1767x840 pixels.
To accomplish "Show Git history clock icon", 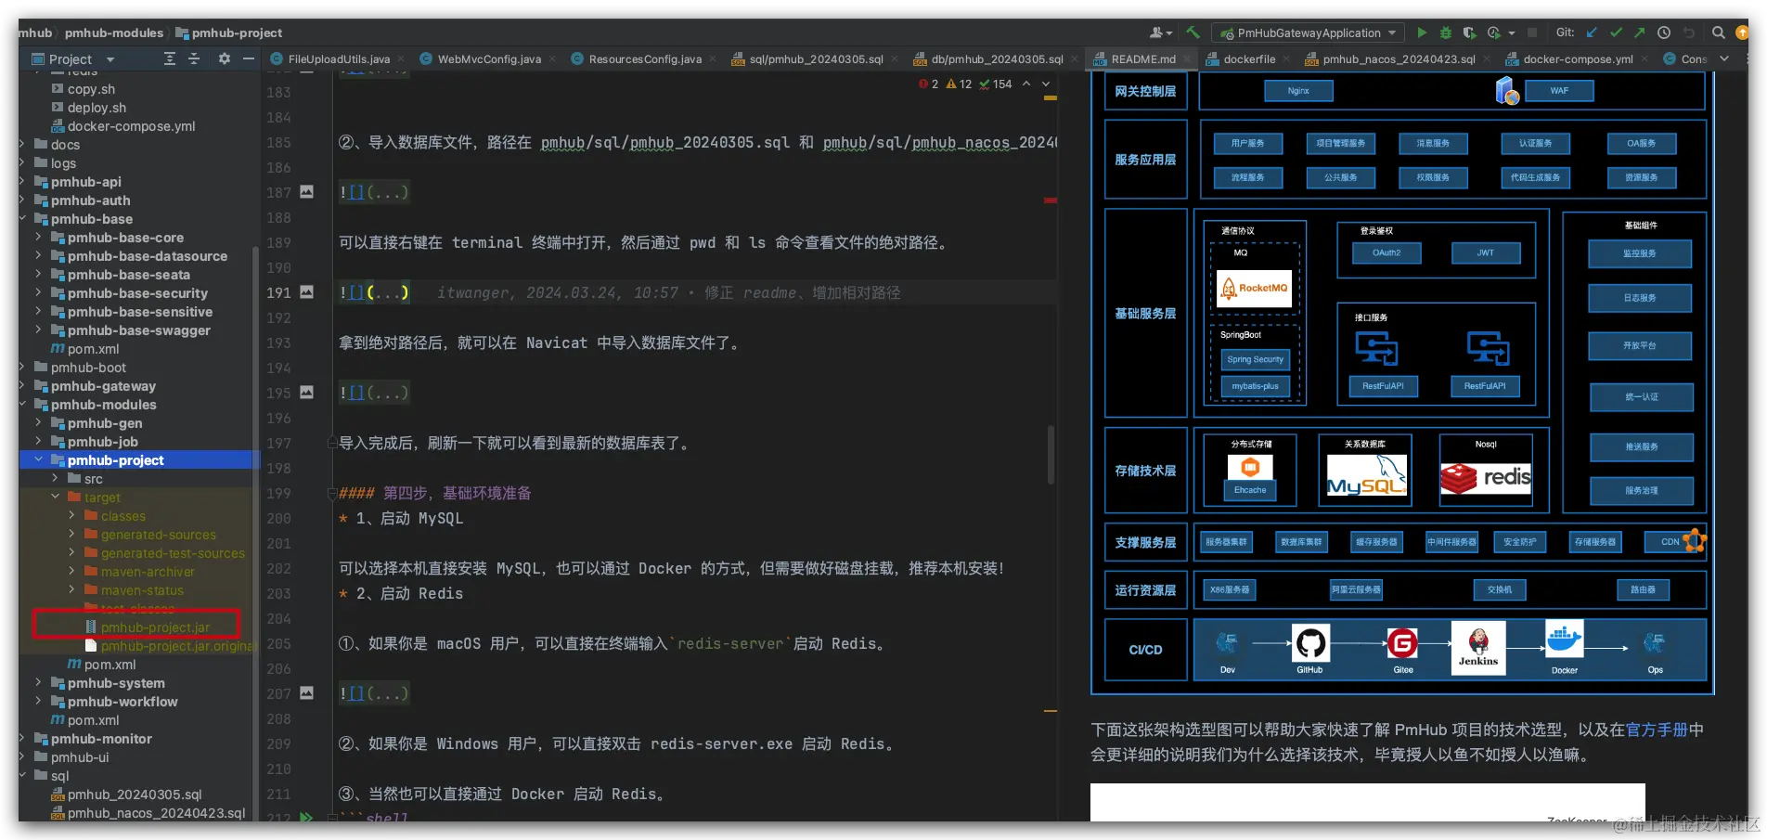I will click(1664, 32).
